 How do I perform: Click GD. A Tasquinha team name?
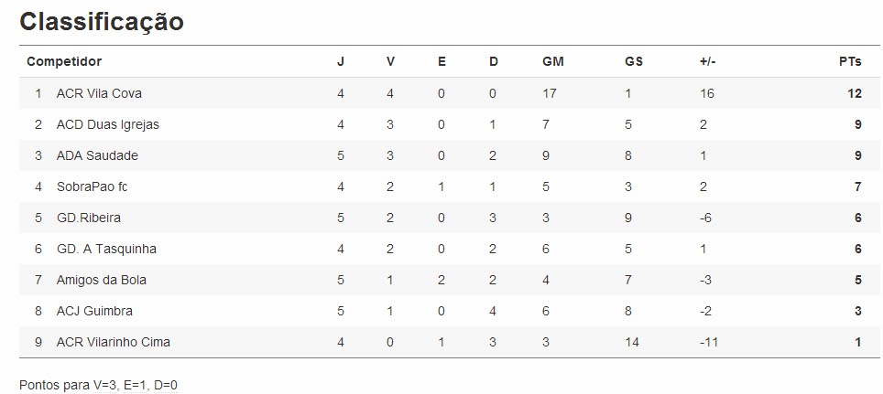click(x=105, y=249)
